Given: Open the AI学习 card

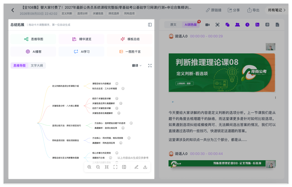Looking at the screenshot, I should click(x=81, y=52).
